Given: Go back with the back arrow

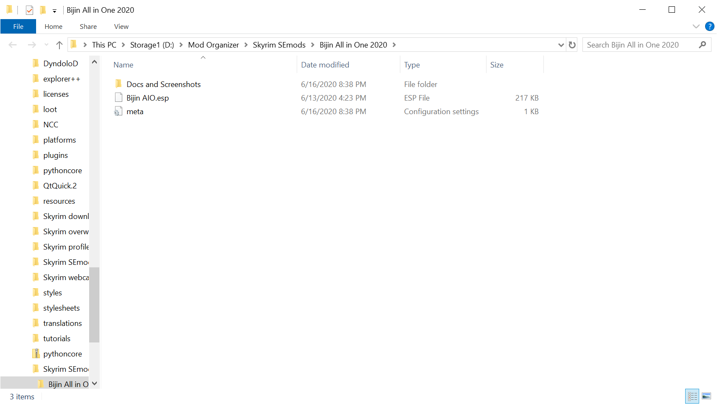Looking at the screenshot, I should pos(13,45).
